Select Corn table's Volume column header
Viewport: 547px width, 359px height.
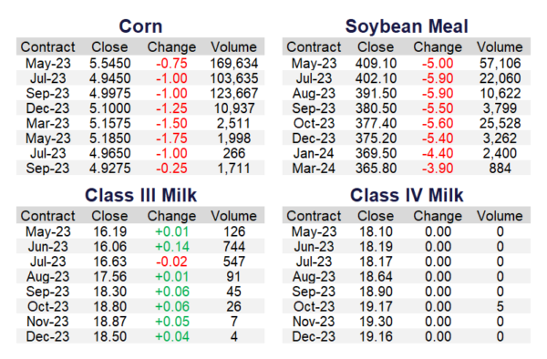coord(233,47)
